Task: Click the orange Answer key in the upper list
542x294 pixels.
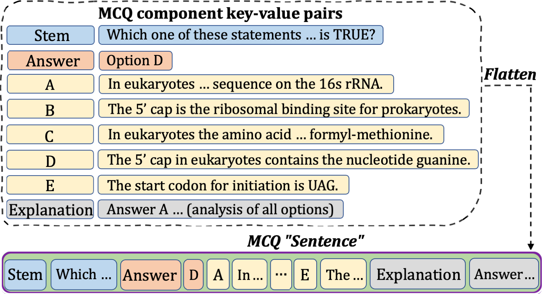Action: click(50, 61)
